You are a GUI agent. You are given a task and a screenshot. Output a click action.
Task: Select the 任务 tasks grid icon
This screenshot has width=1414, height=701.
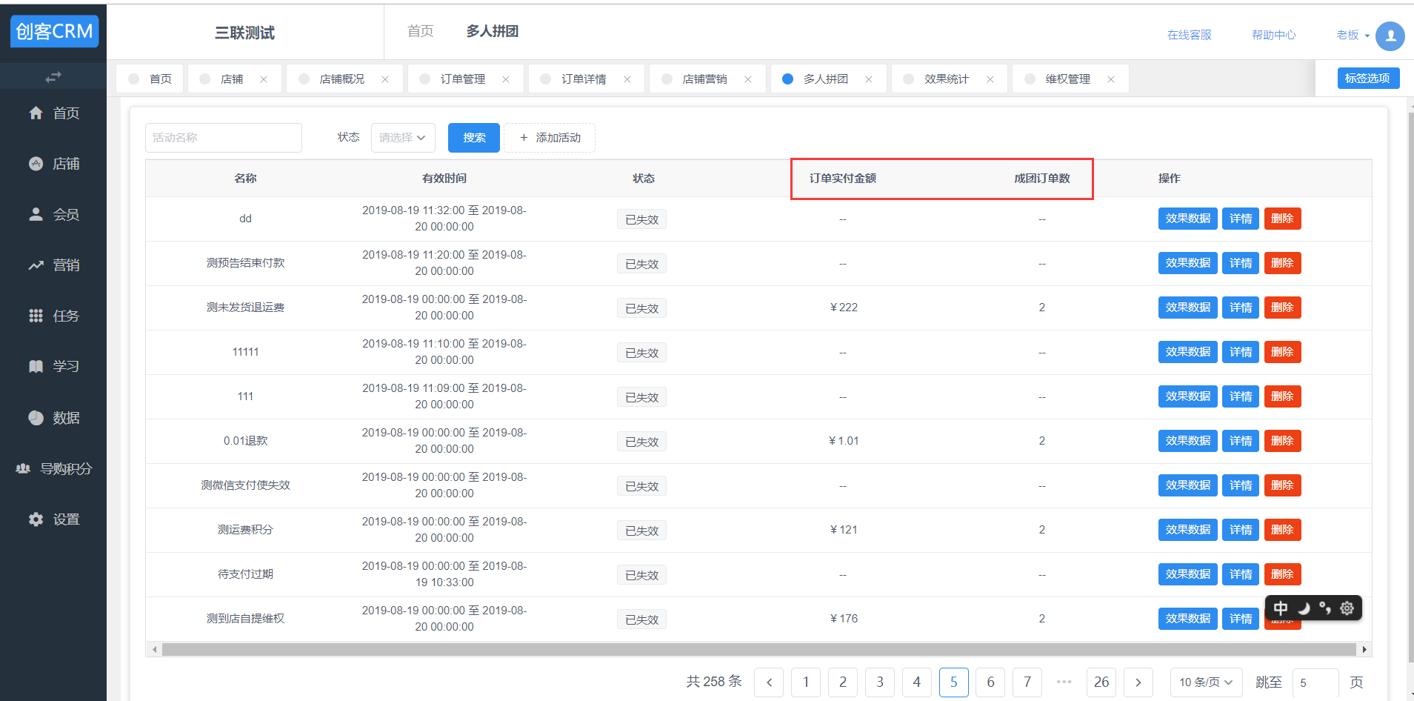[36, 316]
